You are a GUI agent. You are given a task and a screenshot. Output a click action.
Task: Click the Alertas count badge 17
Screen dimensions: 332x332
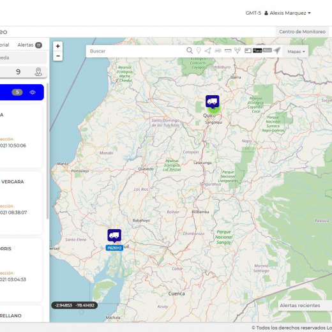point(38,45)
